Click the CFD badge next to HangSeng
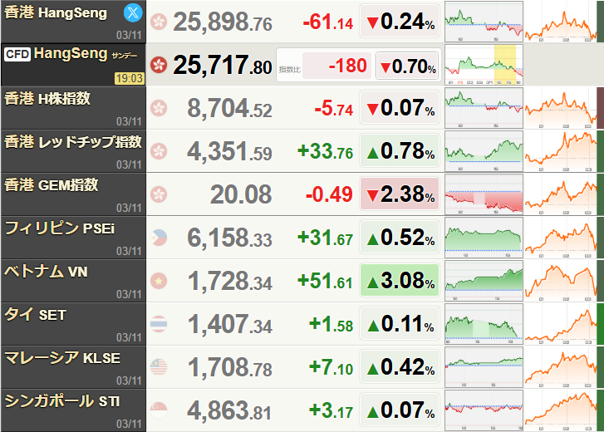The height and width of the screenshot is (432, 604). (x=17, y=54)
